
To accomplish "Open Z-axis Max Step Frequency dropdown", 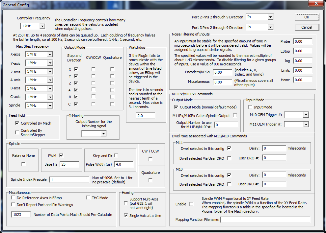I will tap(39, 71).
